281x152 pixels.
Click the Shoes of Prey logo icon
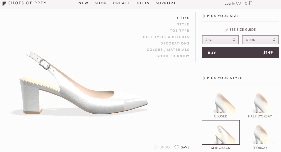(4, 3)
